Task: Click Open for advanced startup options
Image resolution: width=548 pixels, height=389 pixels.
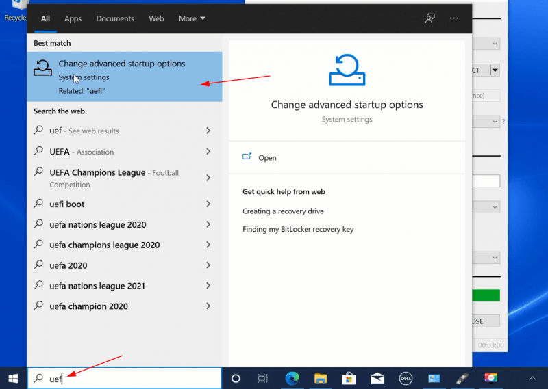Action: (x=267, y=158)
